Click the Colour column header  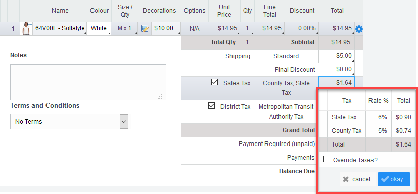click(x=99, y=11)
